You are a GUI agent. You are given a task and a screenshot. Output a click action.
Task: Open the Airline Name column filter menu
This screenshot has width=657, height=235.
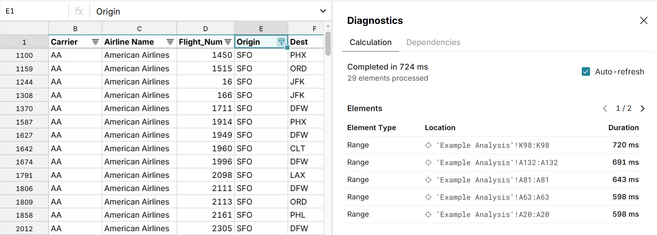[x=170, y=42]
